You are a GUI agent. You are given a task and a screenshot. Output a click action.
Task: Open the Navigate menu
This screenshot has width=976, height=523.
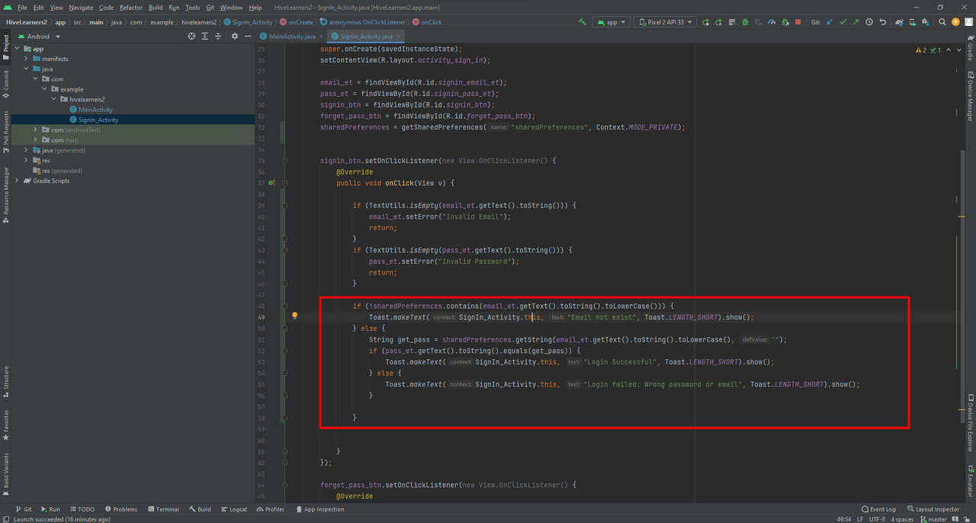click(x=81, y=8)
